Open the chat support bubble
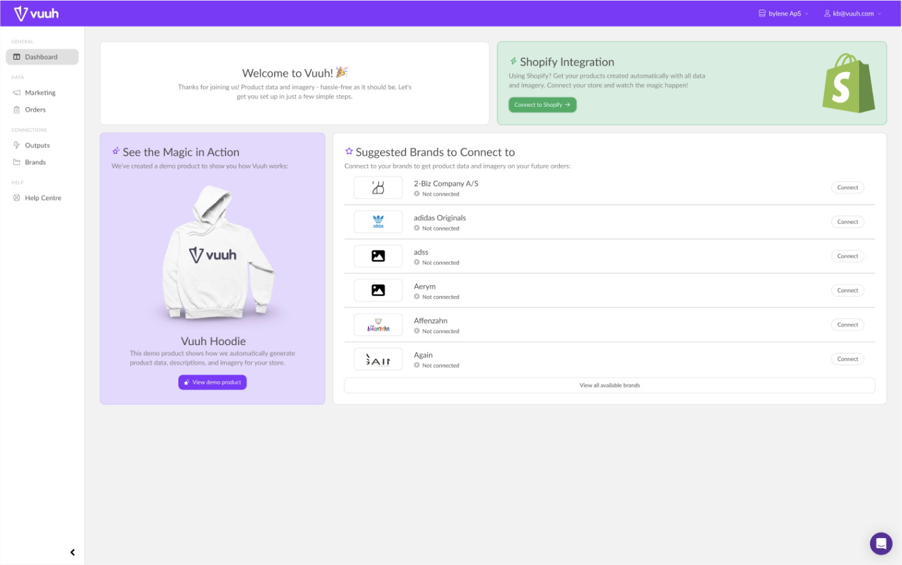 pos(881,544)
